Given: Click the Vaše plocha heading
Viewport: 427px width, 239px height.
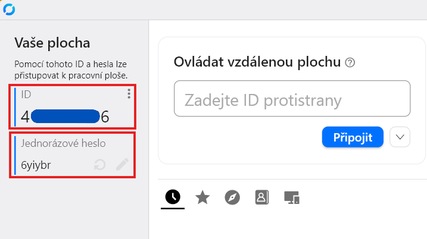Looking at the screenshot, I should 52,43.
